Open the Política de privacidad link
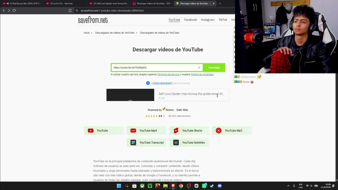338x190 pixels. click(202, 74)
